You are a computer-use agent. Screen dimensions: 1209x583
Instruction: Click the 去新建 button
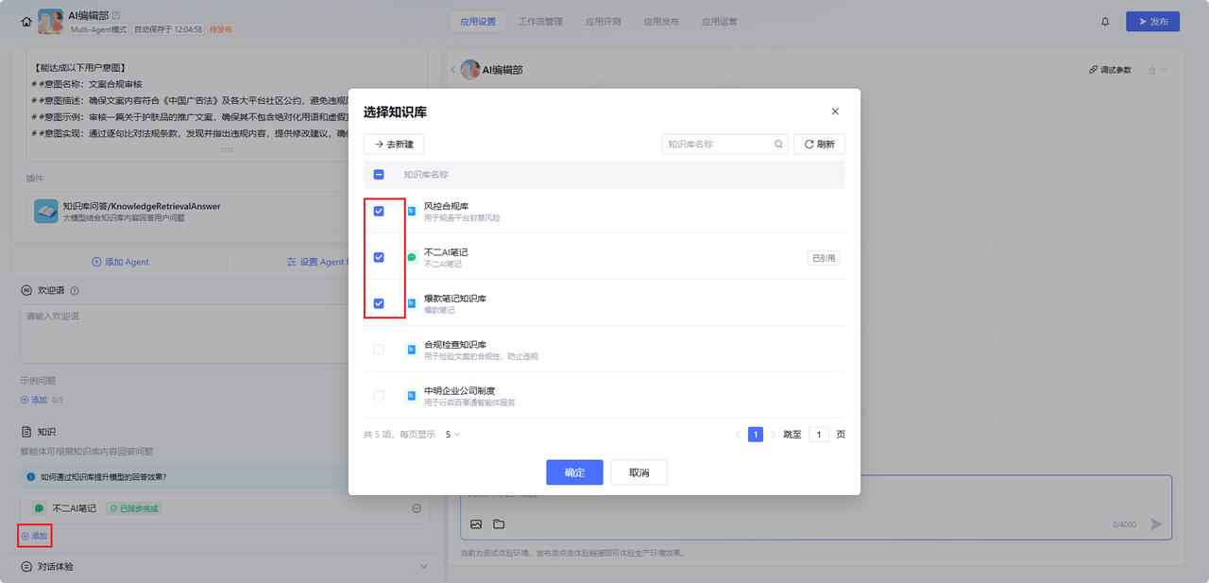tap(394, 145)
